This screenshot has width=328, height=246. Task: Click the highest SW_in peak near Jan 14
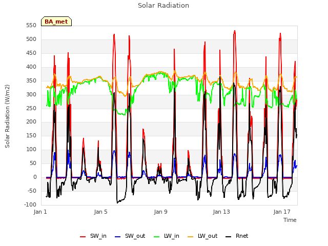click(x=235, y=31)
